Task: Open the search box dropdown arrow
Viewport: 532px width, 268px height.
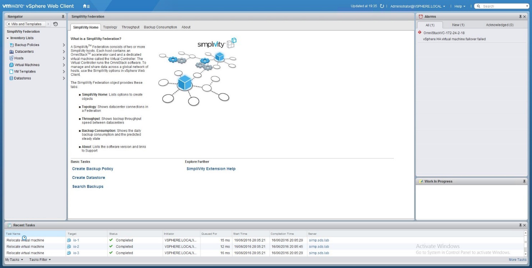Action: click(527, 6)
